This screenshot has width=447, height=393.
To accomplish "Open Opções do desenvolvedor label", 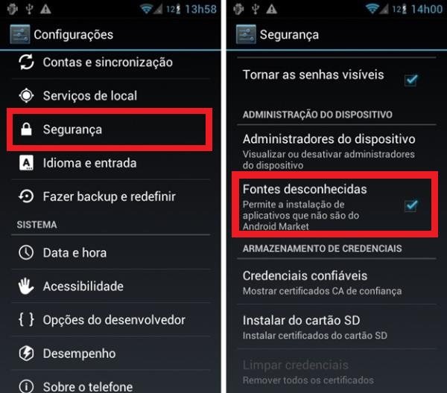I will [114, 320].
